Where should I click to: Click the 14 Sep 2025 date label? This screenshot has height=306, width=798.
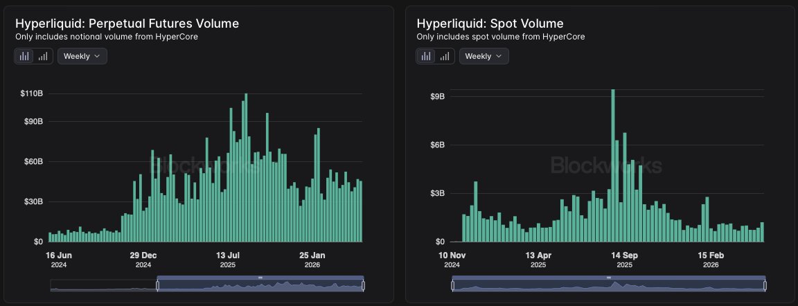pos(624,259)
